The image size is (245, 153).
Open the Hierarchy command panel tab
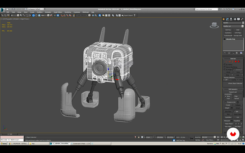[x=231, y=19]
